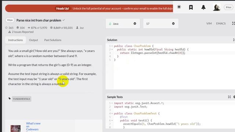Click the kata's 8 kyu badge next to title
Viewport: 235px width, 132px height.
[x=10, y=20]
